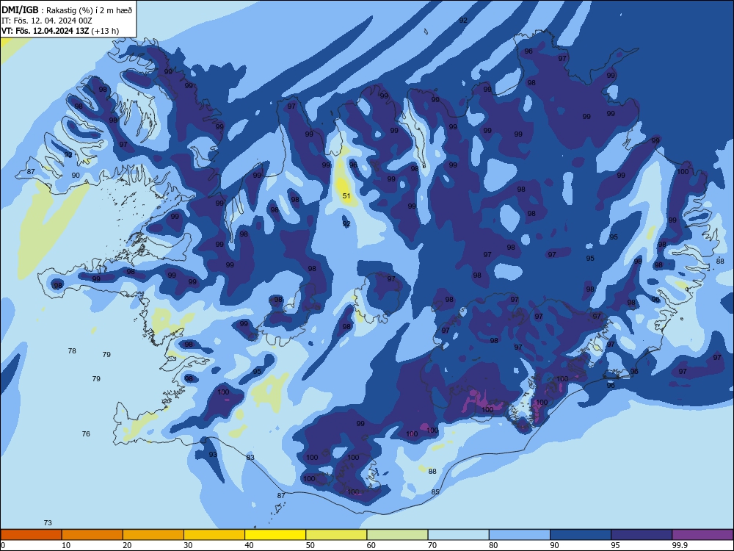Click the legend tick label 50

click(x=310, y=545)
